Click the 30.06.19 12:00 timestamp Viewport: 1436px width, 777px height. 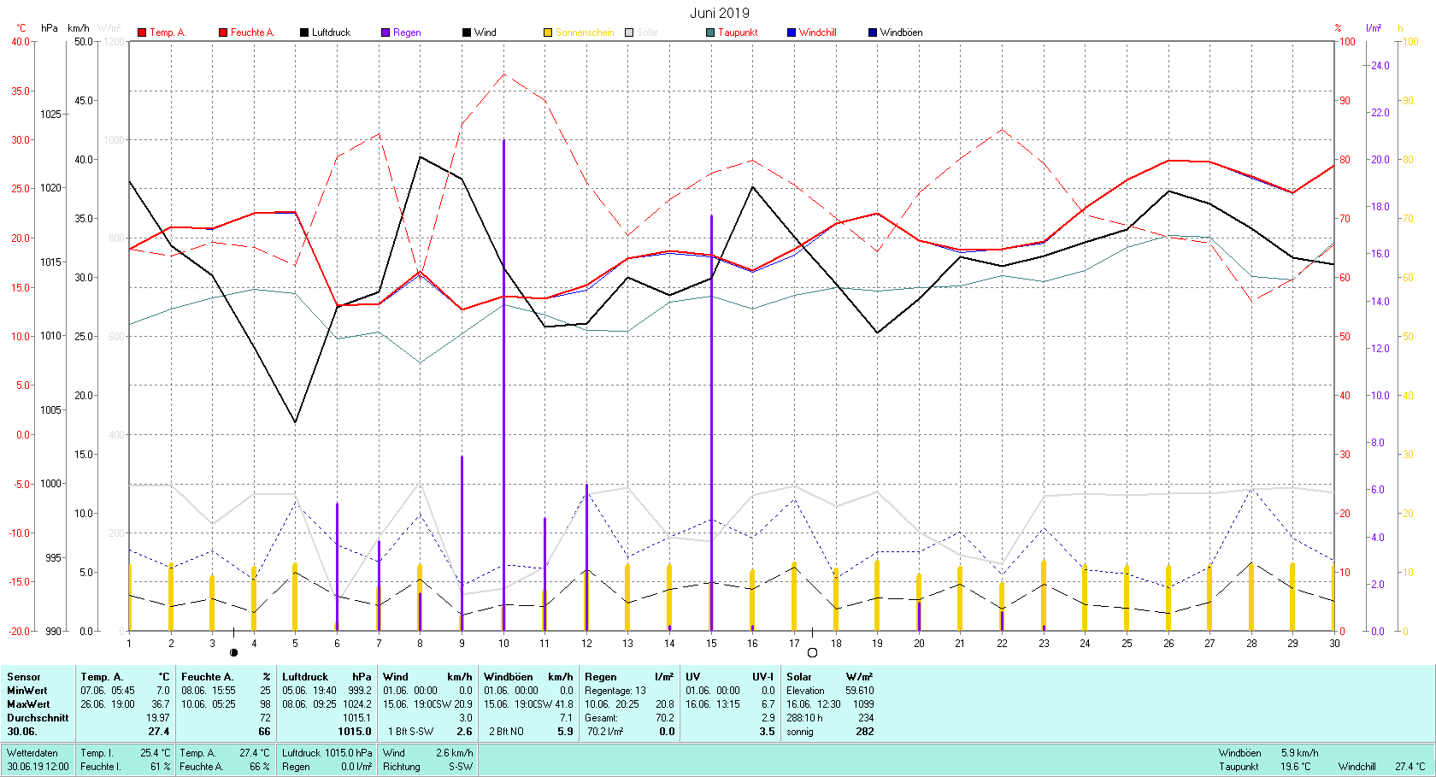(38, 767)
